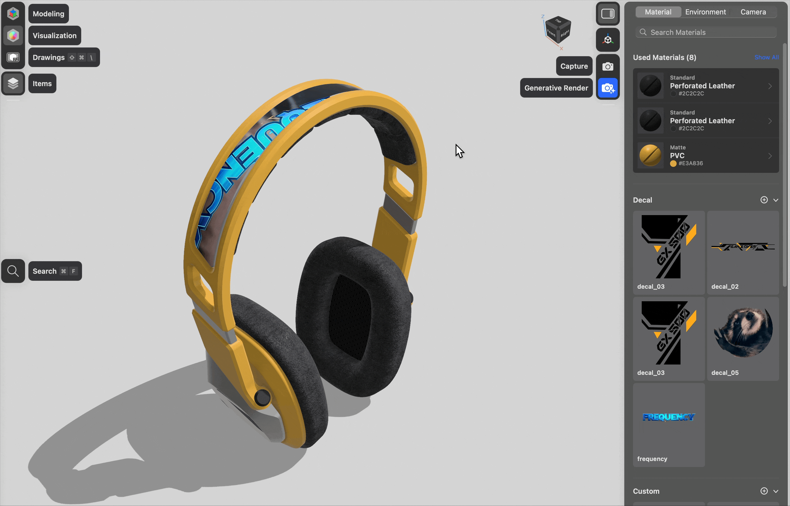Select first Perforated Leather sphere thumbnail
The width and height of the screenshot is (790, 506).
click(x=650, y=86)
